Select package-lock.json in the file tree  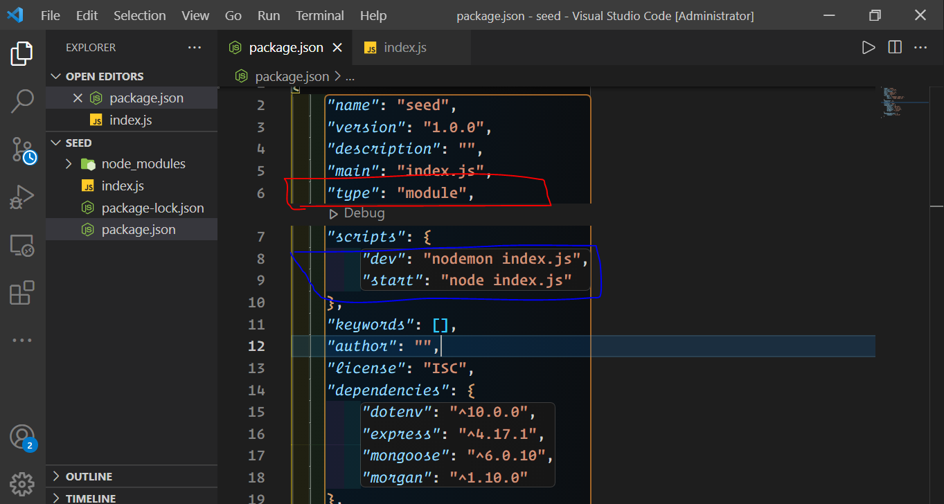tap(152, 208)
